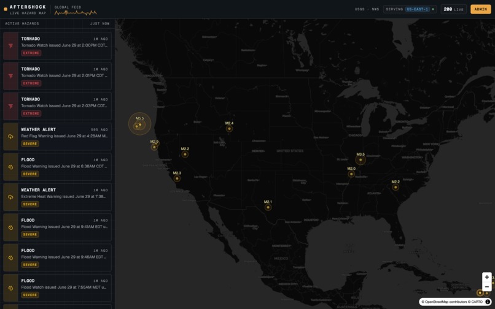Open the Tornado Watch issued at 2:01PM text
Viewport: 495px width, 309px height.
[64, 75]
